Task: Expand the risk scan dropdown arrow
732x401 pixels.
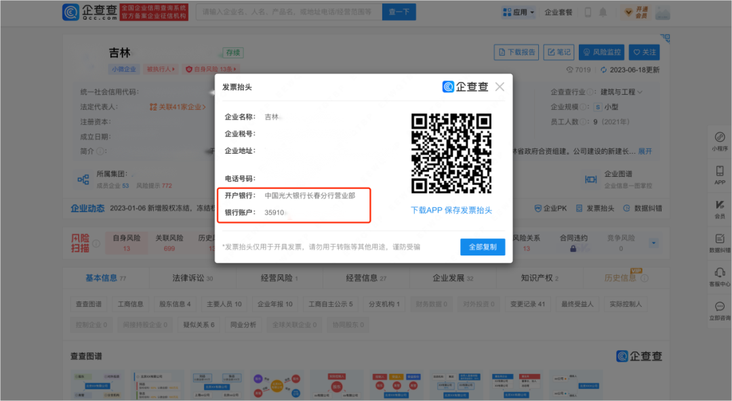Action: 653,243
